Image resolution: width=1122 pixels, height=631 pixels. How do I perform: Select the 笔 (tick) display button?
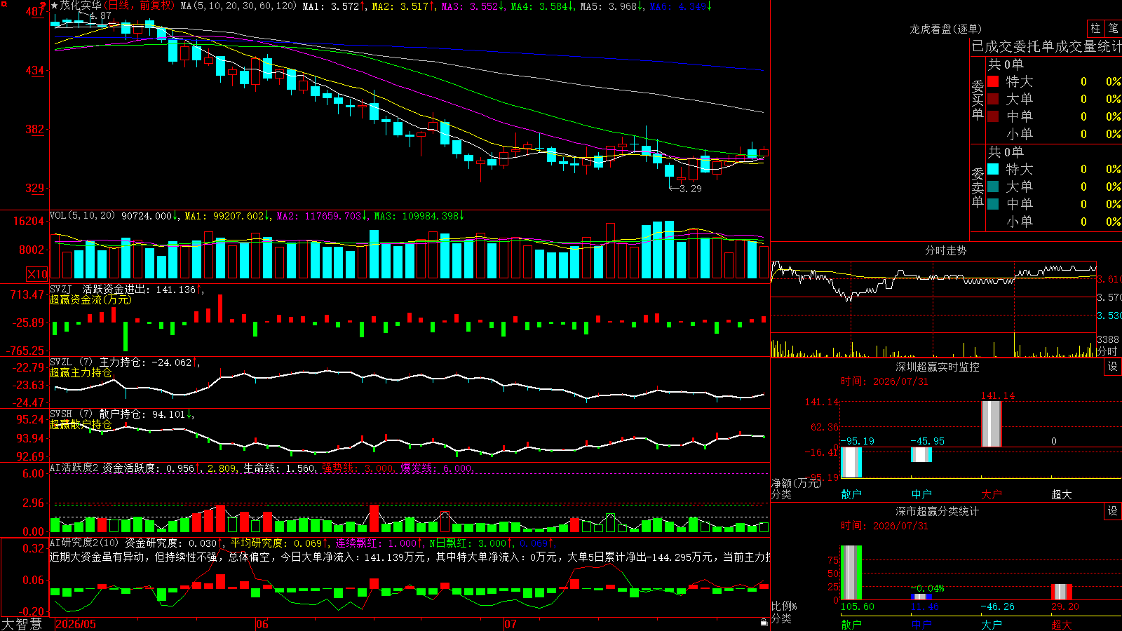(1114, 28)
